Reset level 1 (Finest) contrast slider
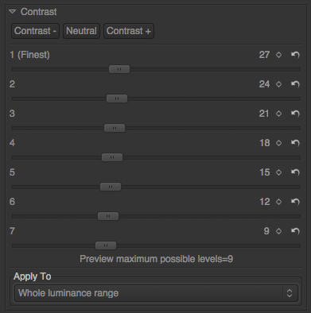The width and height of the screenshot is (311, 313). point(295,55)
